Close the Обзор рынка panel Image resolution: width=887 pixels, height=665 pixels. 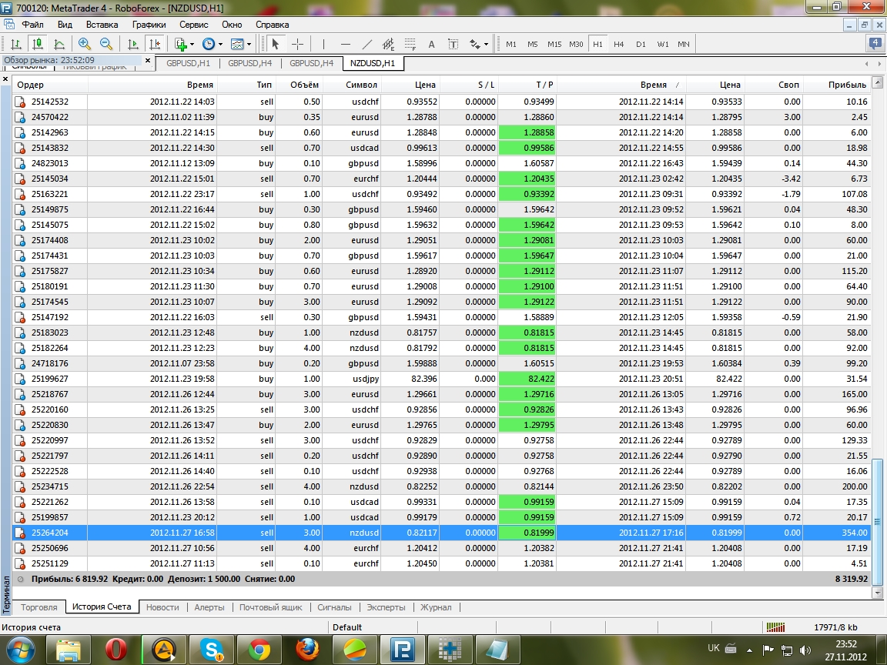click(148, 60)
